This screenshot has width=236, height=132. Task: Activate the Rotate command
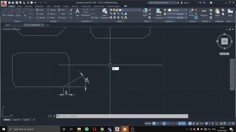(51, 10)
